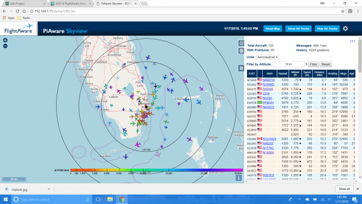Click the Show All Tracks button
This screenshot has width=362, height=204.
(298, 29)
